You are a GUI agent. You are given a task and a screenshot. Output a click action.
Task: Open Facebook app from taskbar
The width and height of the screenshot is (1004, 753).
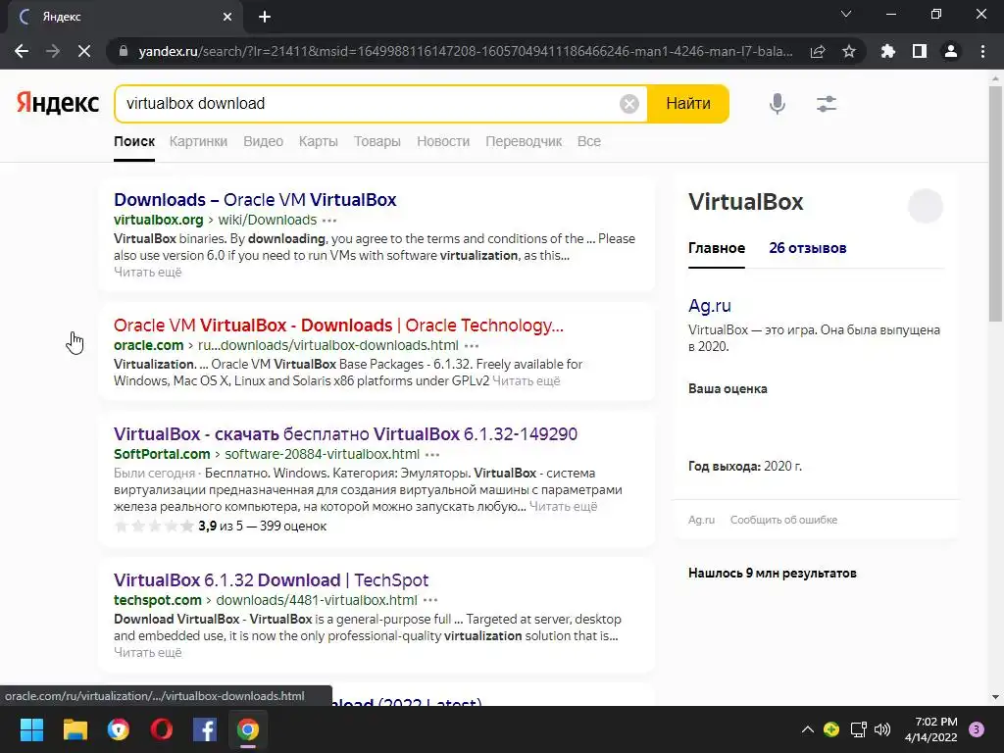(x=204, y=729)
